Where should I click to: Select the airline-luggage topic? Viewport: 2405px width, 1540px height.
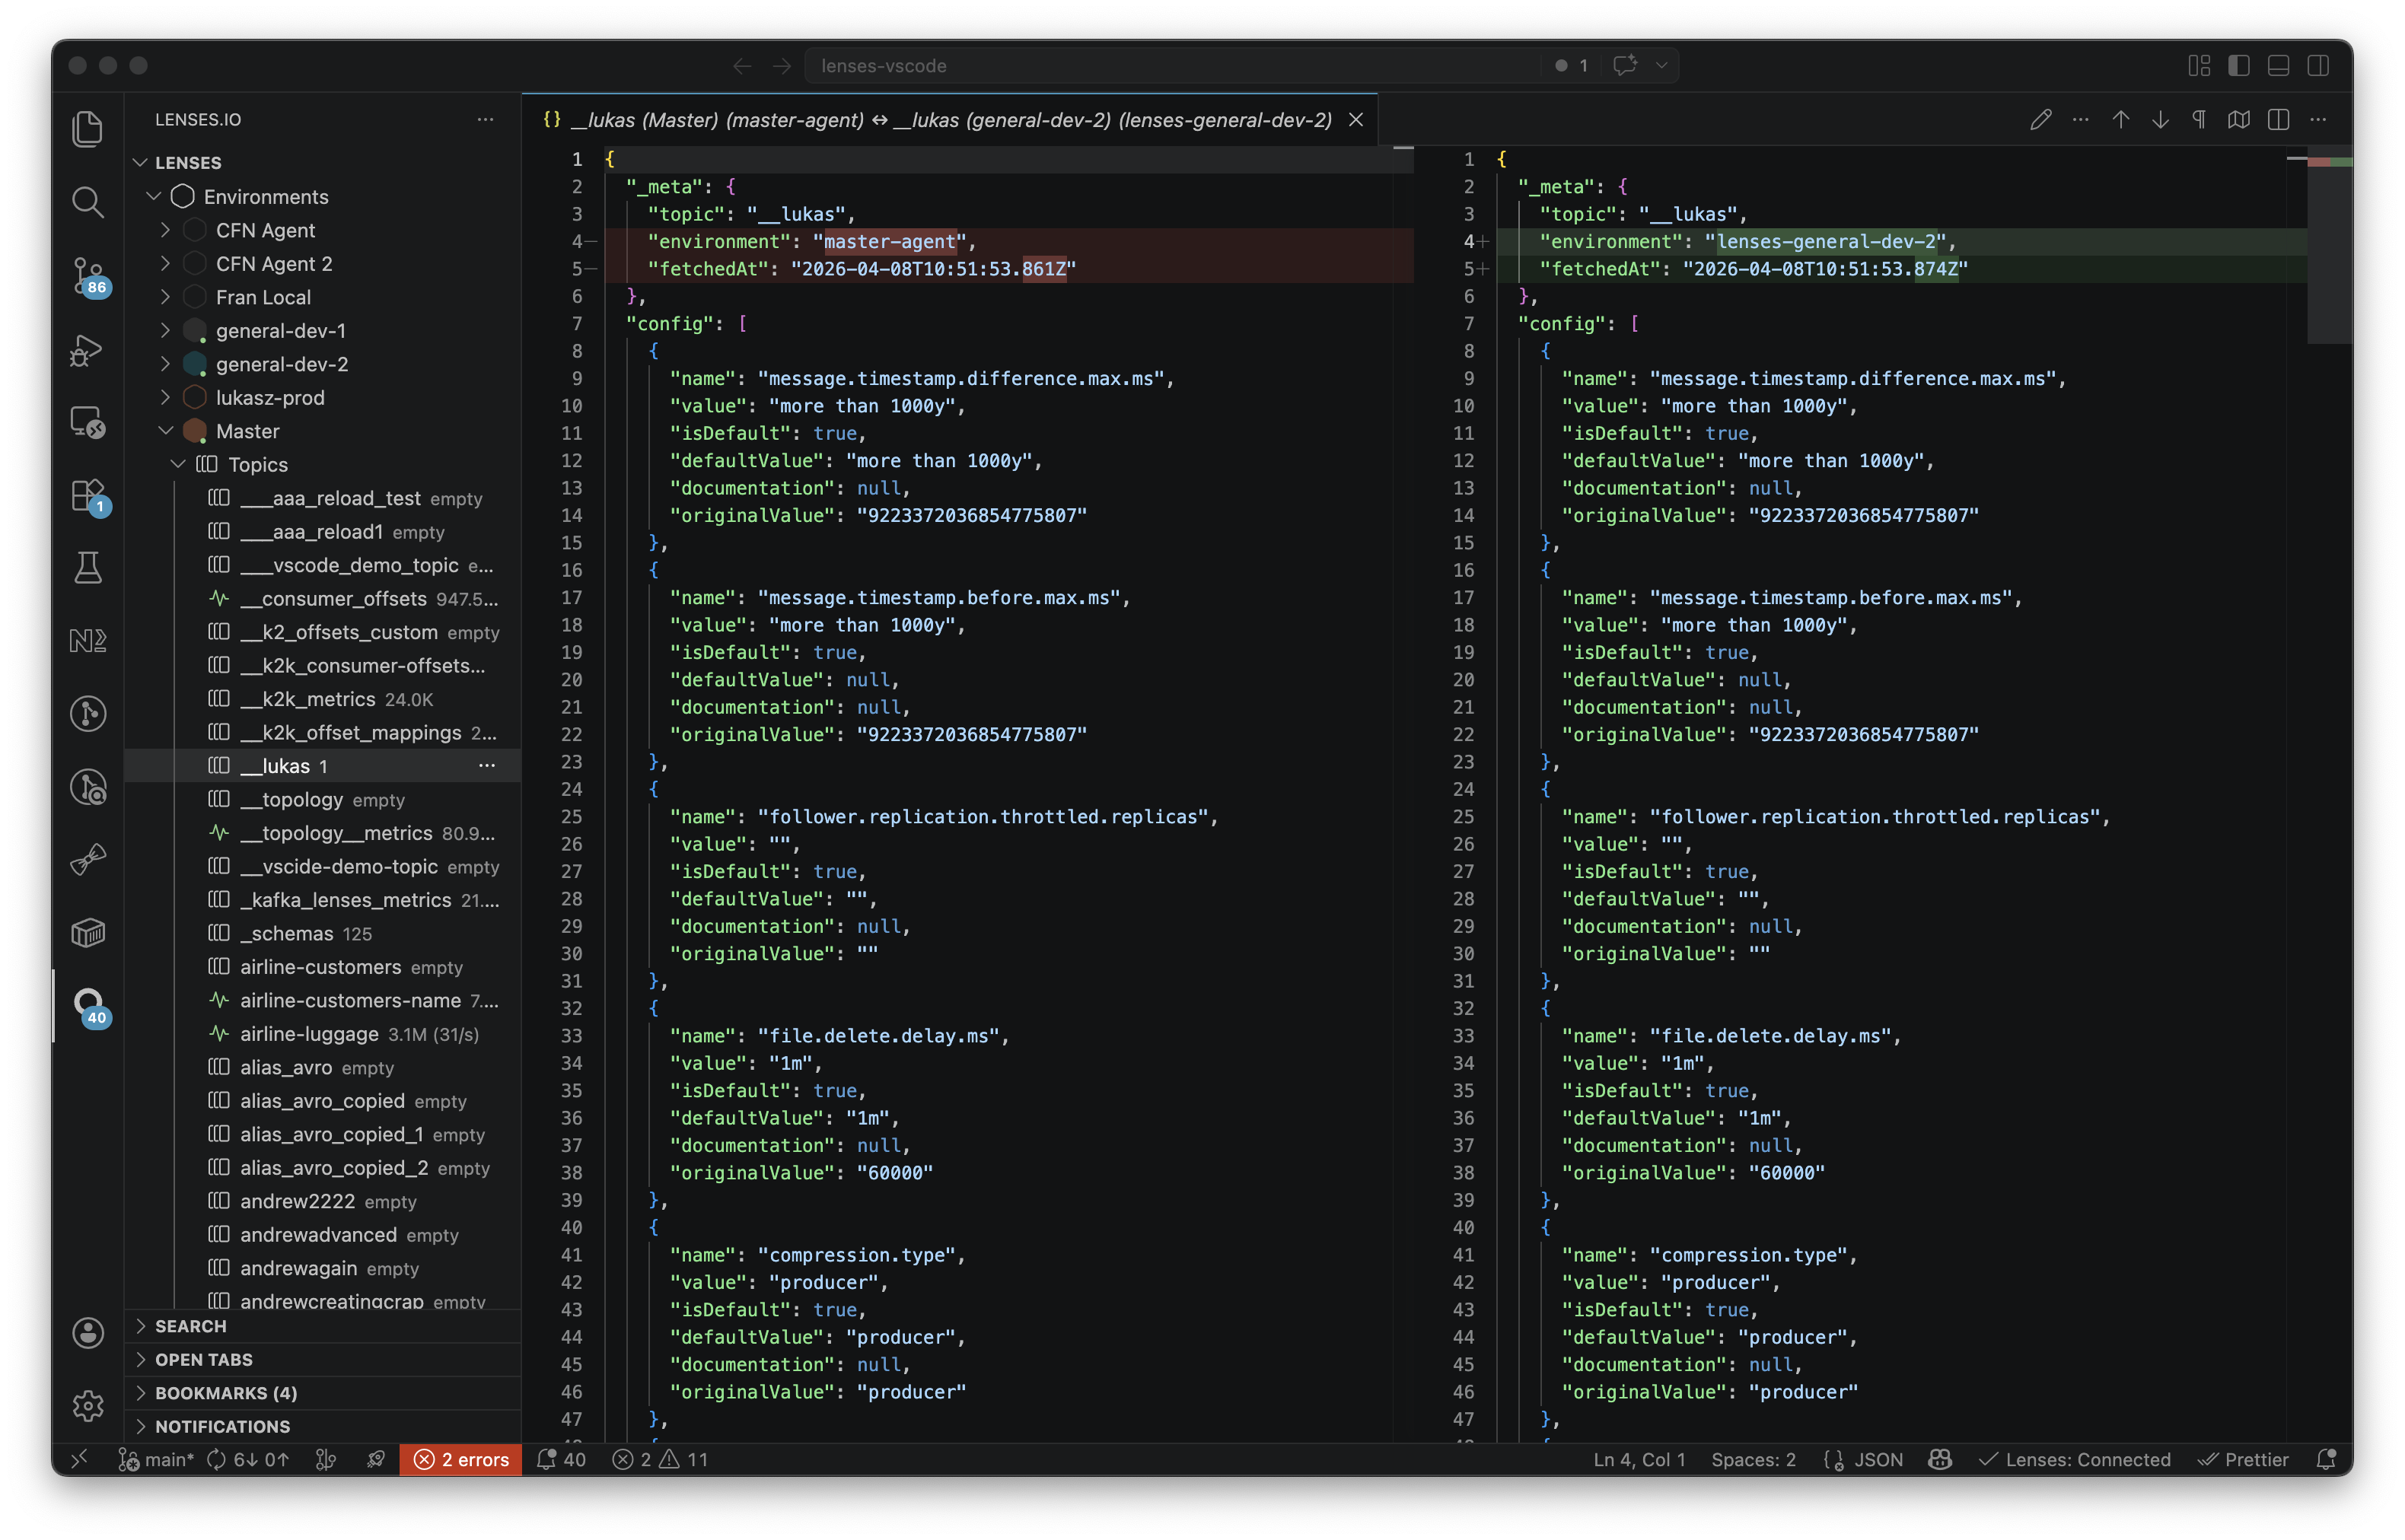pos(323,1034)
